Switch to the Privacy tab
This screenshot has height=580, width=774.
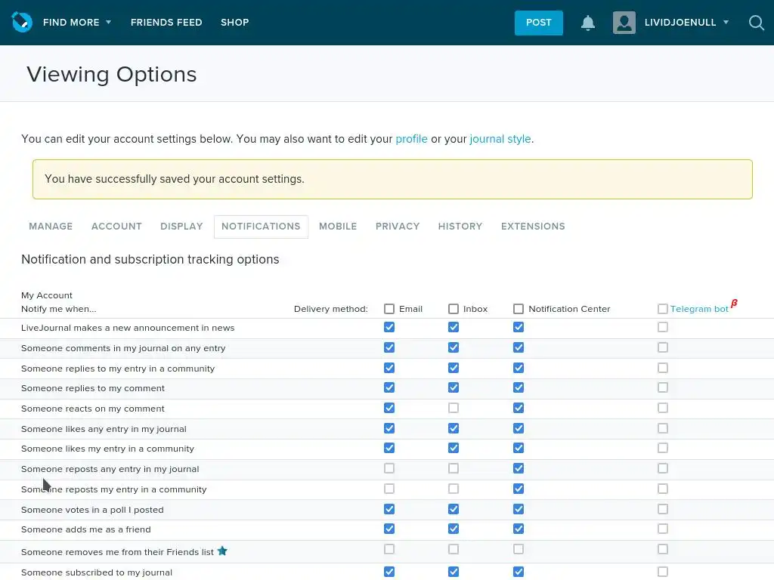398,227
